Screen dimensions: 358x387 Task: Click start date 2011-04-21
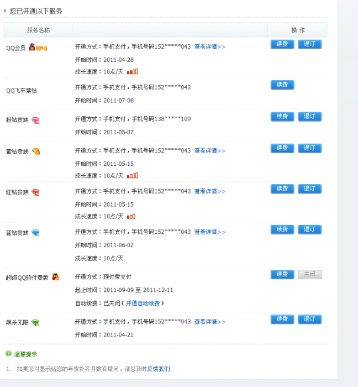(x=118, y=335)
